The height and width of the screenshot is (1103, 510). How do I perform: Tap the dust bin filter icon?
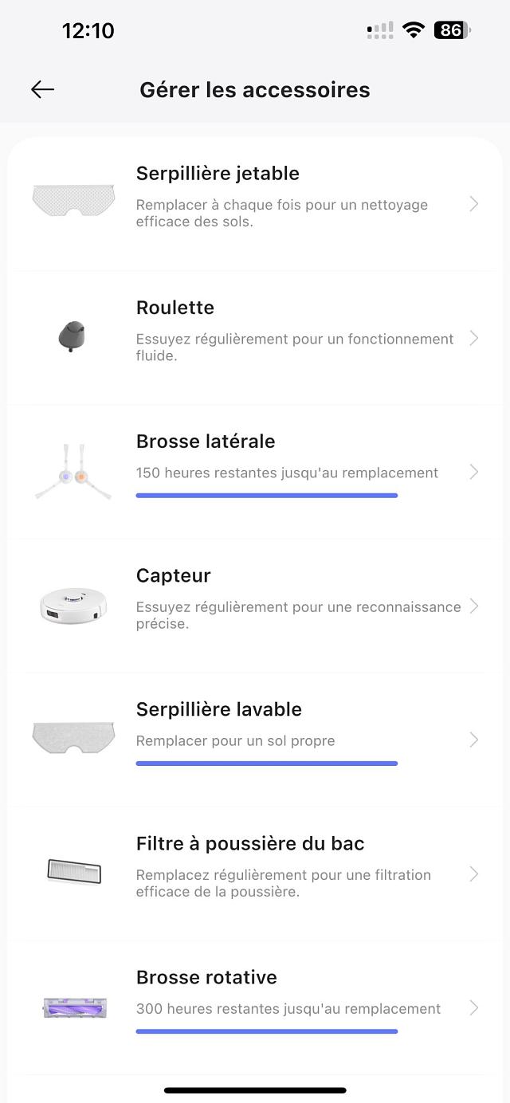[x=74, y=871]
